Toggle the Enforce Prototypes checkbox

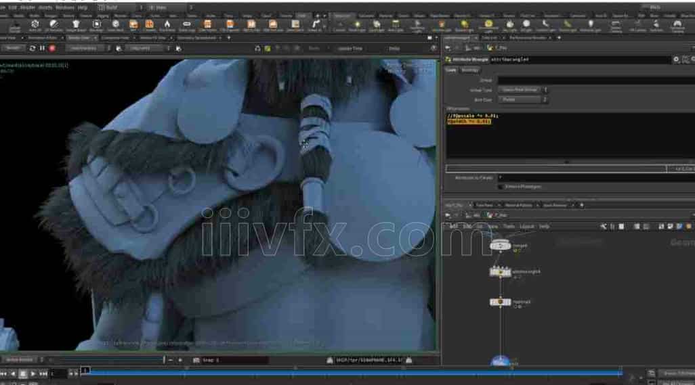(x=501, y=187)
